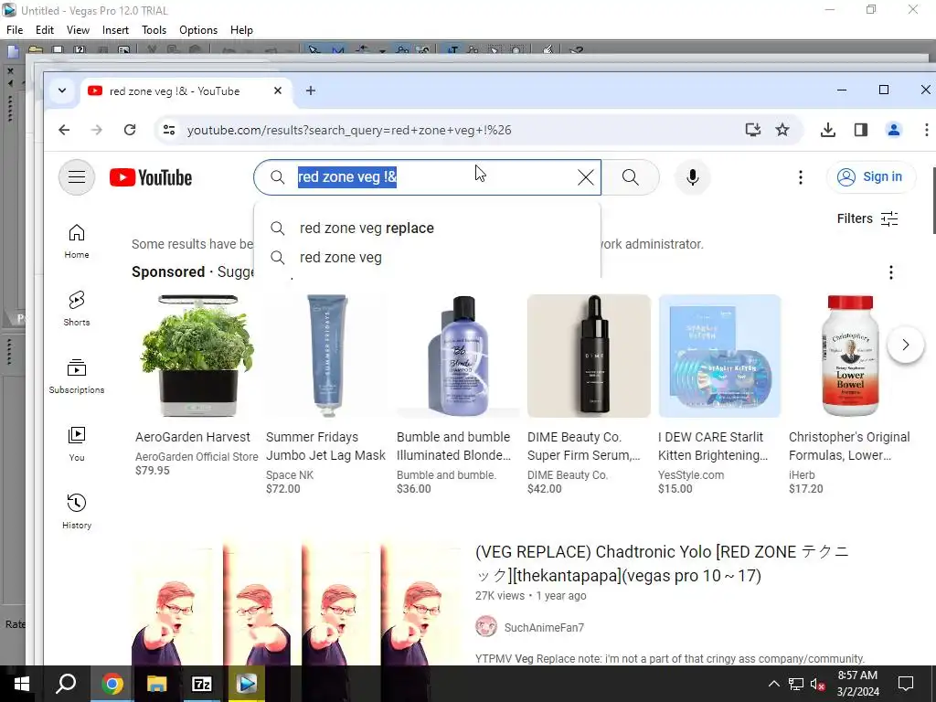Open the YouTube guide hamburger menu
Image resolution: width=936 pixels, height=702 pixels.
pos(77,177)
